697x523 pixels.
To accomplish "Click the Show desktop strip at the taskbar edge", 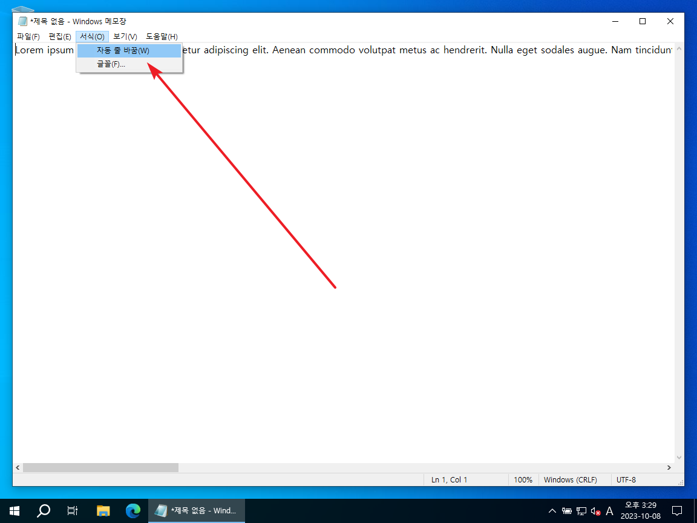I will click(695, 510).
